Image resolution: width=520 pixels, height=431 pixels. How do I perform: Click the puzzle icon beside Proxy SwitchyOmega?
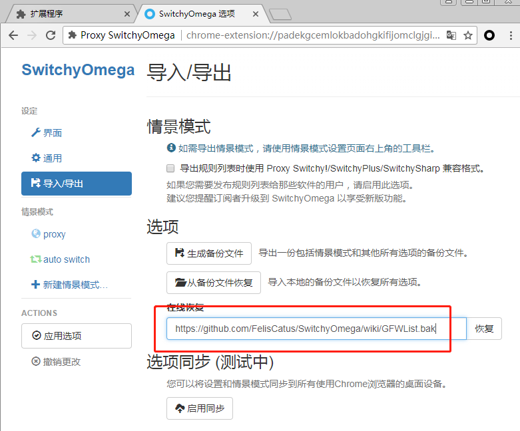click(72, 35)
